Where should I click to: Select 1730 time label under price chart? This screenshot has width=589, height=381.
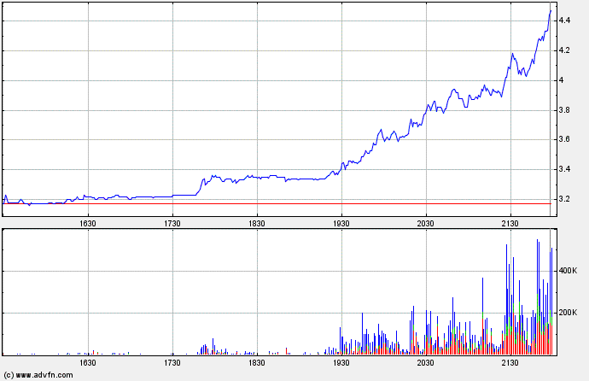point(172,222)
